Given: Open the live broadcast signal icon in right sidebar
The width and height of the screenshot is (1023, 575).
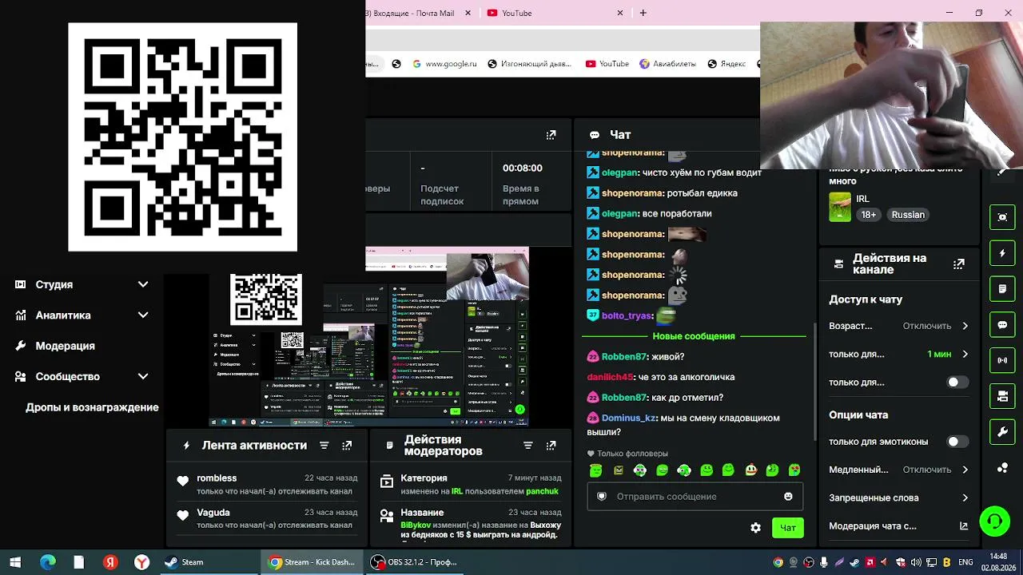Looking at the screenshot, I should (1002, 360).
